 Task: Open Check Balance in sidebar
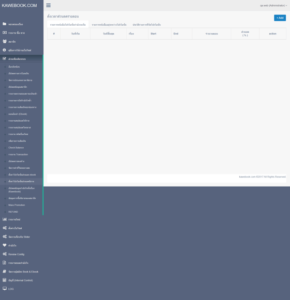click(x=16, y=148)
